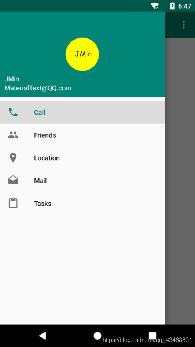Click the people icon beside Friends

point(13,135)
